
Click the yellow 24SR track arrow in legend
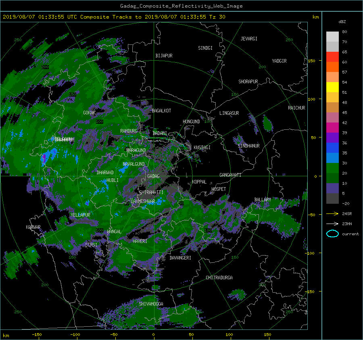pos(332,213)
